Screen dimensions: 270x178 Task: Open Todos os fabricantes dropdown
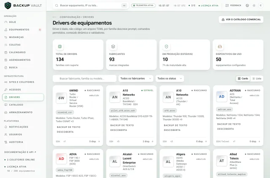tap(136, 79)
